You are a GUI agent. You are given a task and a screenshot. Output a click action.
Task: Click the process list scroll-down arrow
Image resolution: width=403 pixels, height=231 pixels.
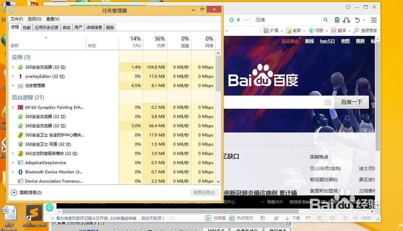(x=218, y=182)
